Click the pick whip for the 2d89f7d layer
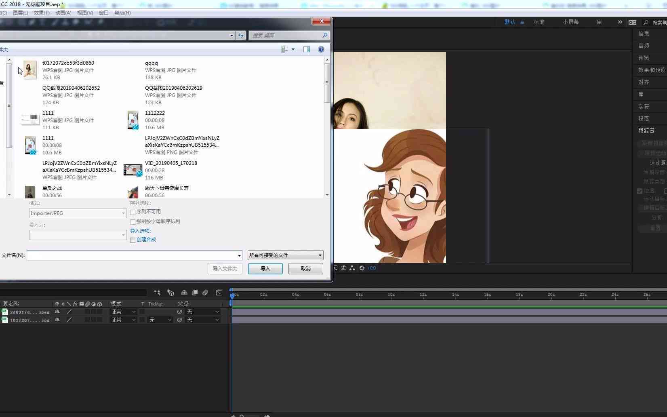 click(180, 312)
